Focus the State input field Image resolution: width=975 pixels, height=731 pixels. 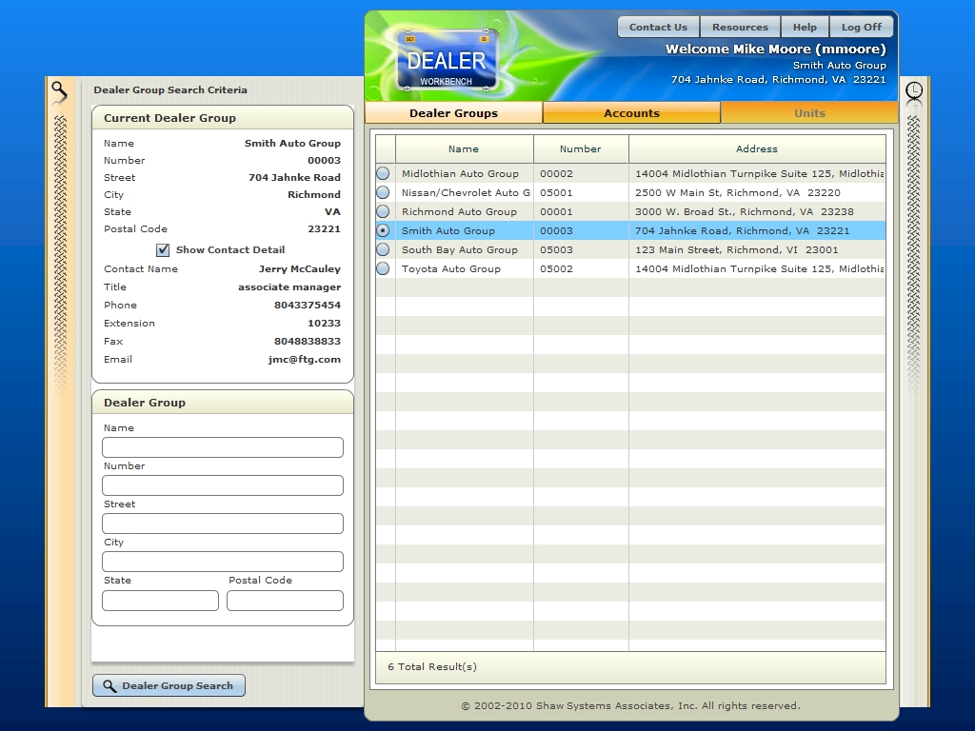pyautogui.click(x=160, y=601)
